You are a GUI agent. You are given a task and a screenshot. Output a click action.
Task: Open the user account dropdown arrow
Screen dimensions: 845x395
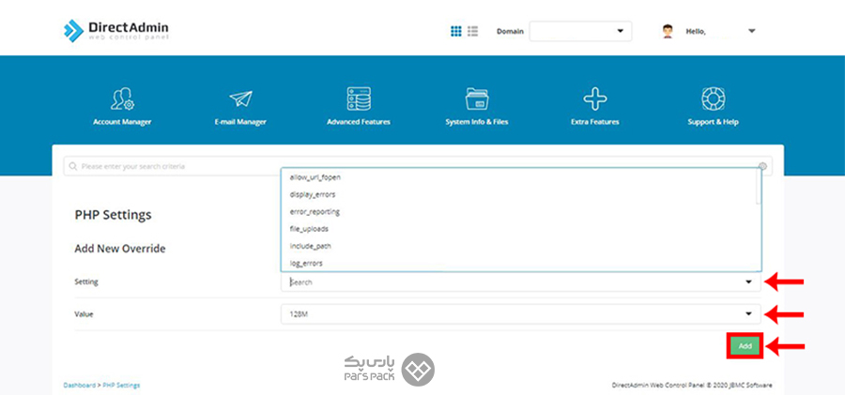(x=751, y=31)
